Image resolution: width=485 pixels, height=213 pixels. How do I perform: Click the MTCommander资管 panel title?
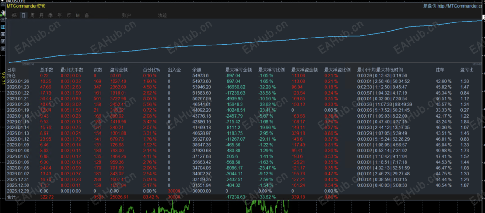(26, 6)
